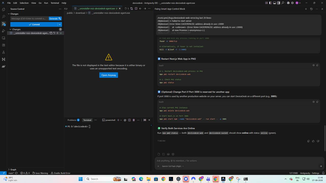The width and height of the screenshot is (326, 183).
Task: Open the Terminal menu
Action: point(55,3)
